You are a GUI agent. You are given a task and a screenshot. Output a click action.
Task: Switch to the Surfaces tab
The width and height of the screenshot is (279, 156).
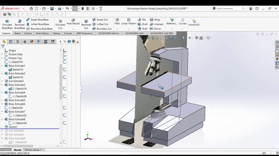28,33
